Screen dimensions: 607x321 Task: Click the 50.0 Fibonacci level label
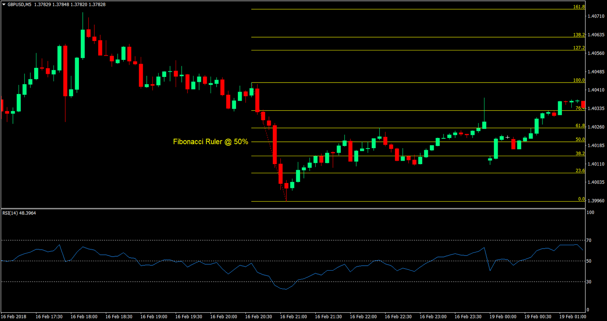point(580,139)
